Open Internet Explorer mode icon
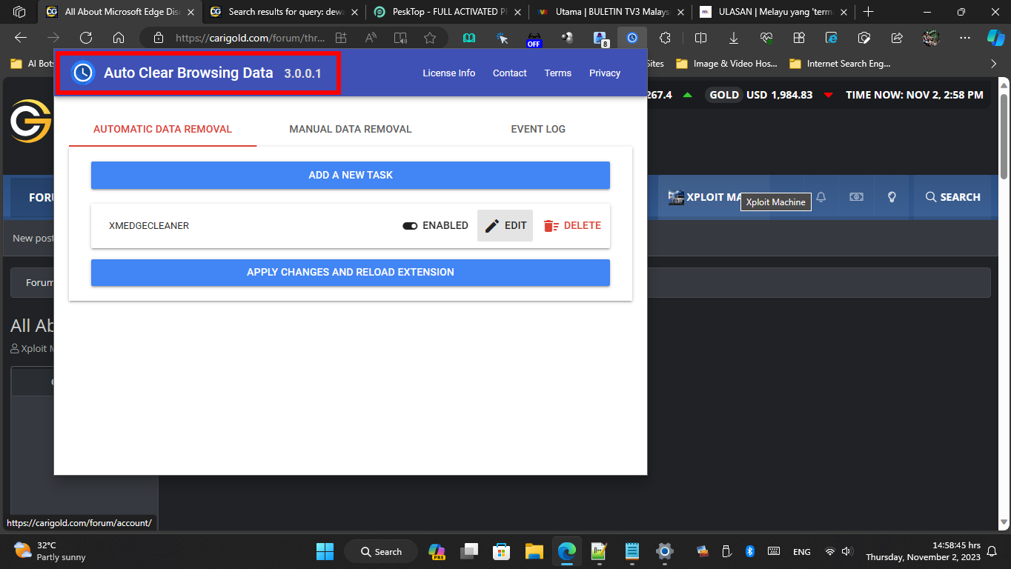This screenshot has width=1011, height=569. click(x=832, y=38)
